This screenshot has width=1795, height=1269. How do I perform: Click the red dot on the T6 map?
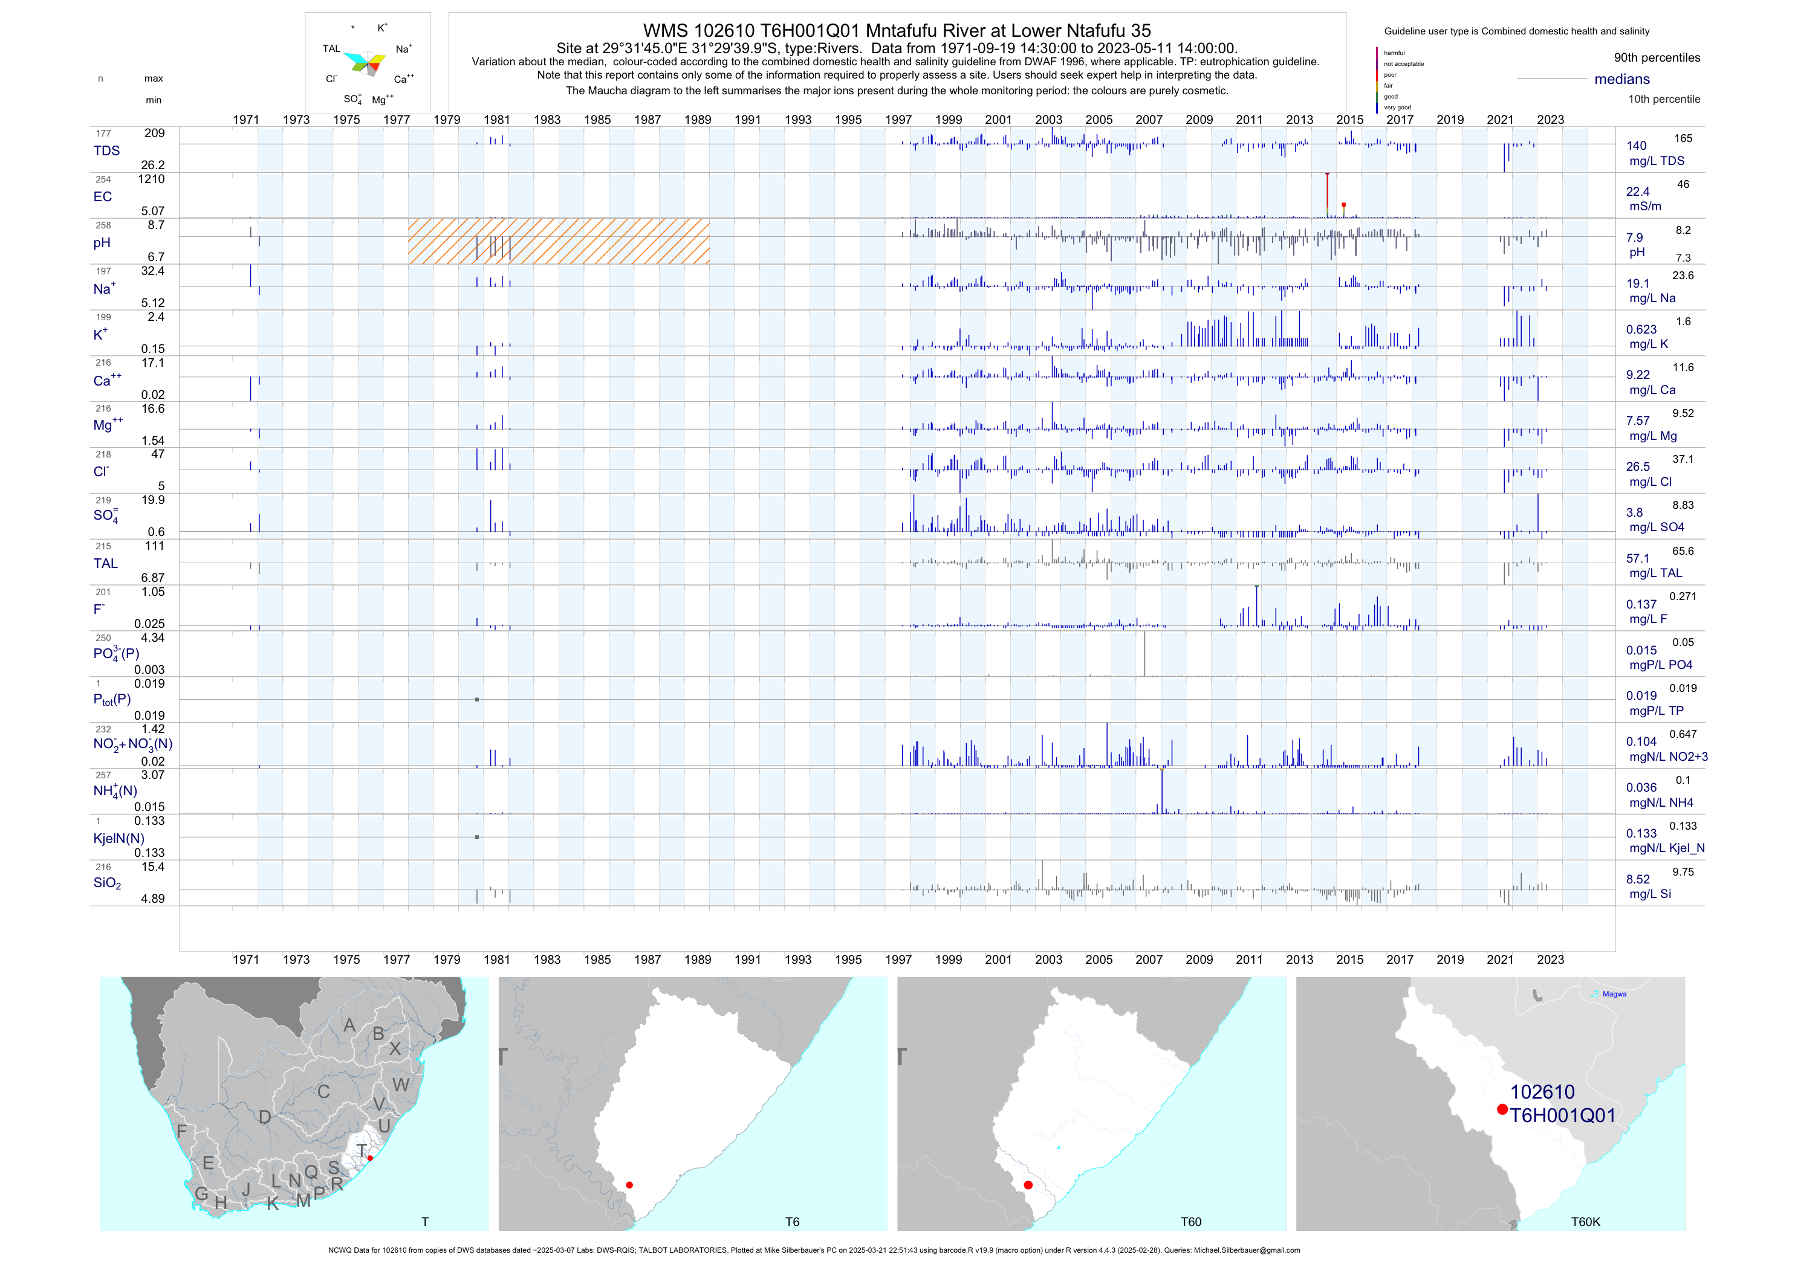[x=629, y=1184]
